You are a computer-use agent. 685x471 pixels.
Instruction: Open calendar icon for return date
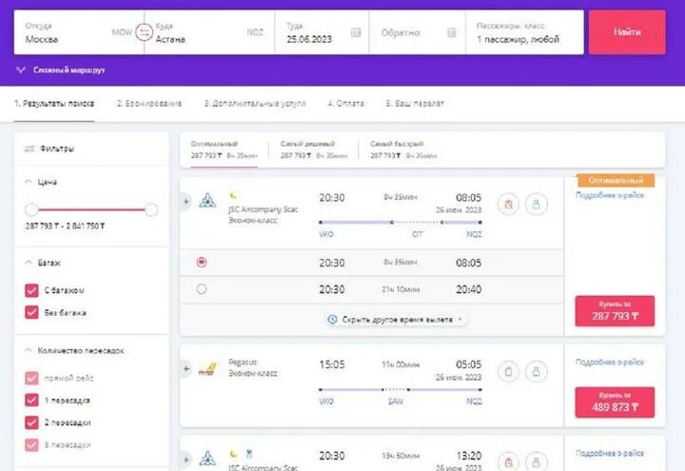coord(452,32)
